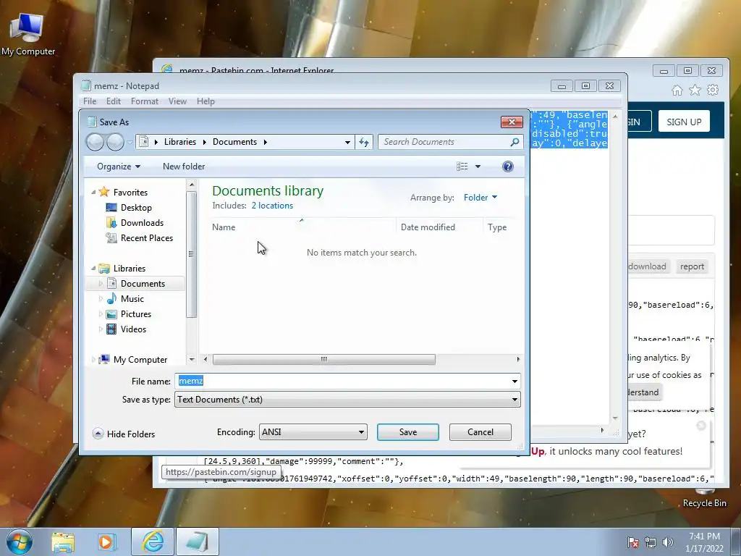Select Music library in navigation pane

click(132, 298)
